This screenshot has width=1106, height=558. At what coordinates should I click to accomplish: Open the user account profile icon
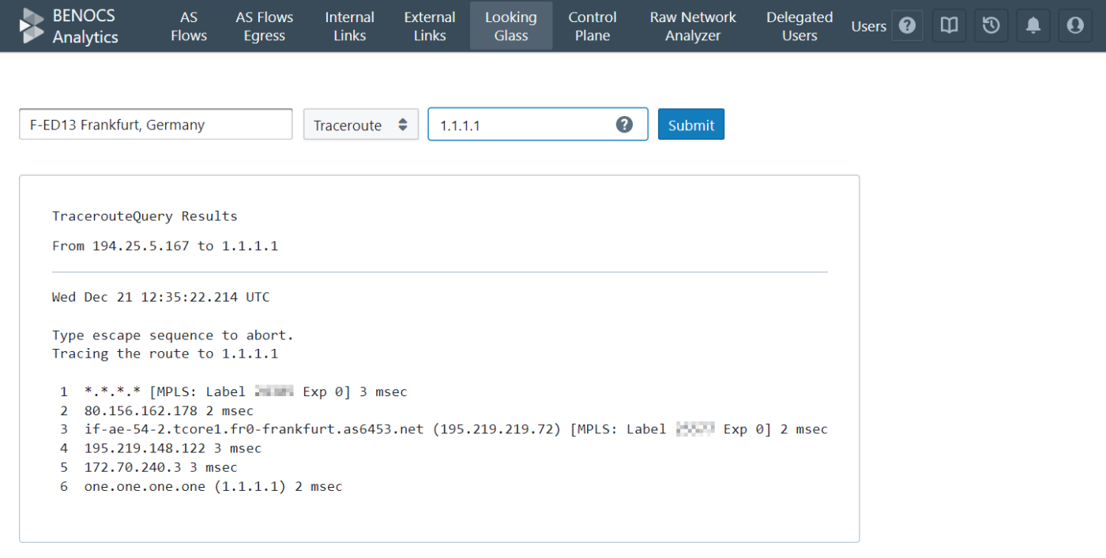point(1074,26)
